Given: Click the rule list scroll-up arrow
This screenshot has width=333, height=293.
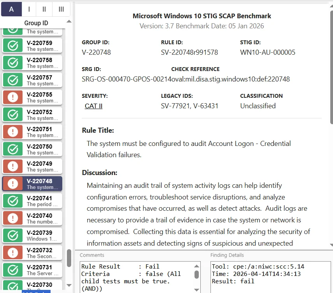Looking at the screenshot, I should coord(69,21).
